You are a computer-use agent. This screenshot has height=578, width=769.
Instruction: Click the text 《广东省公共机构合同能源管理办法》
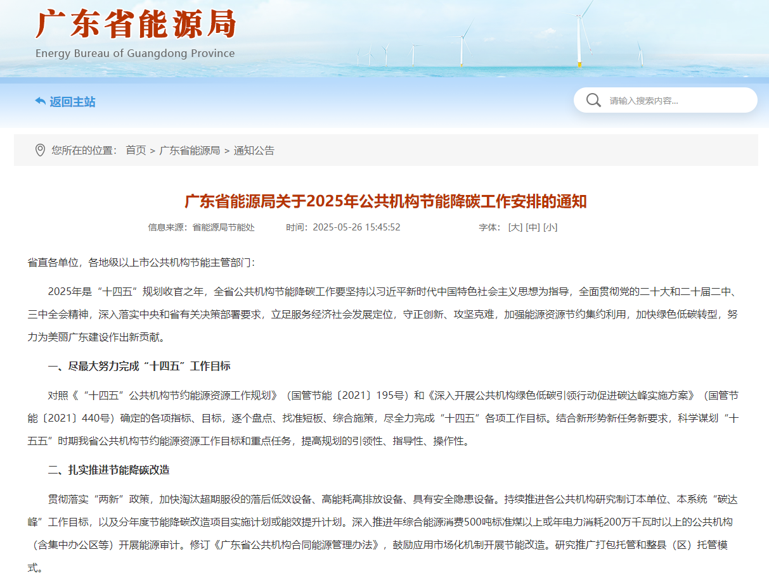click(297, 544)
